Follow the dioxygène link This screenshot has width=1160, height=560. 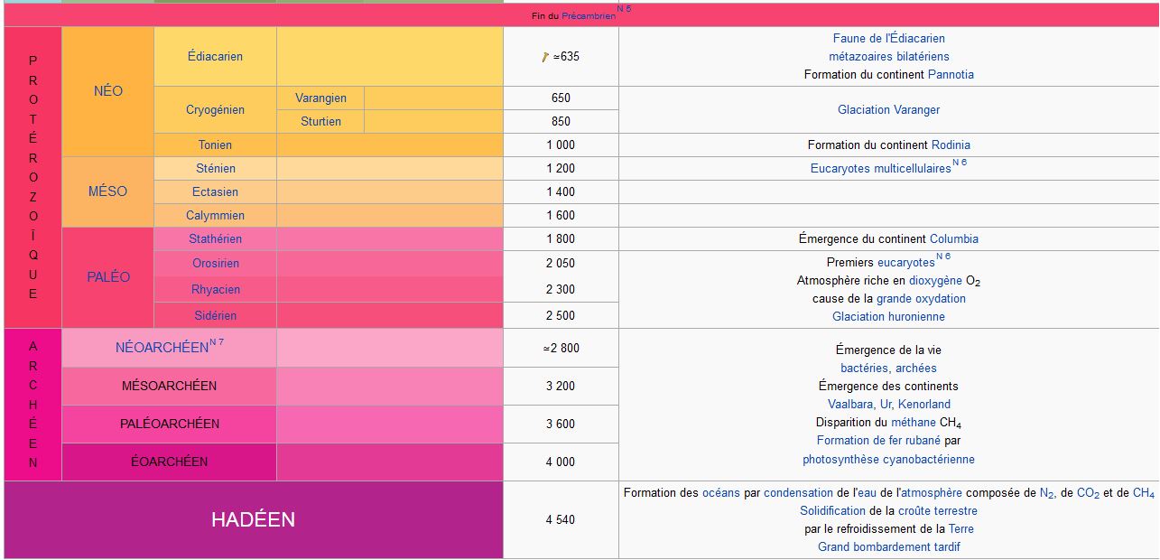[x=935, y=280]
